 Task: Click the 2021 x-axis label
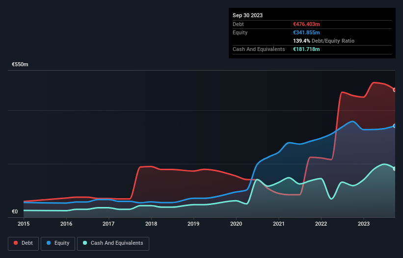coord(279,224)
